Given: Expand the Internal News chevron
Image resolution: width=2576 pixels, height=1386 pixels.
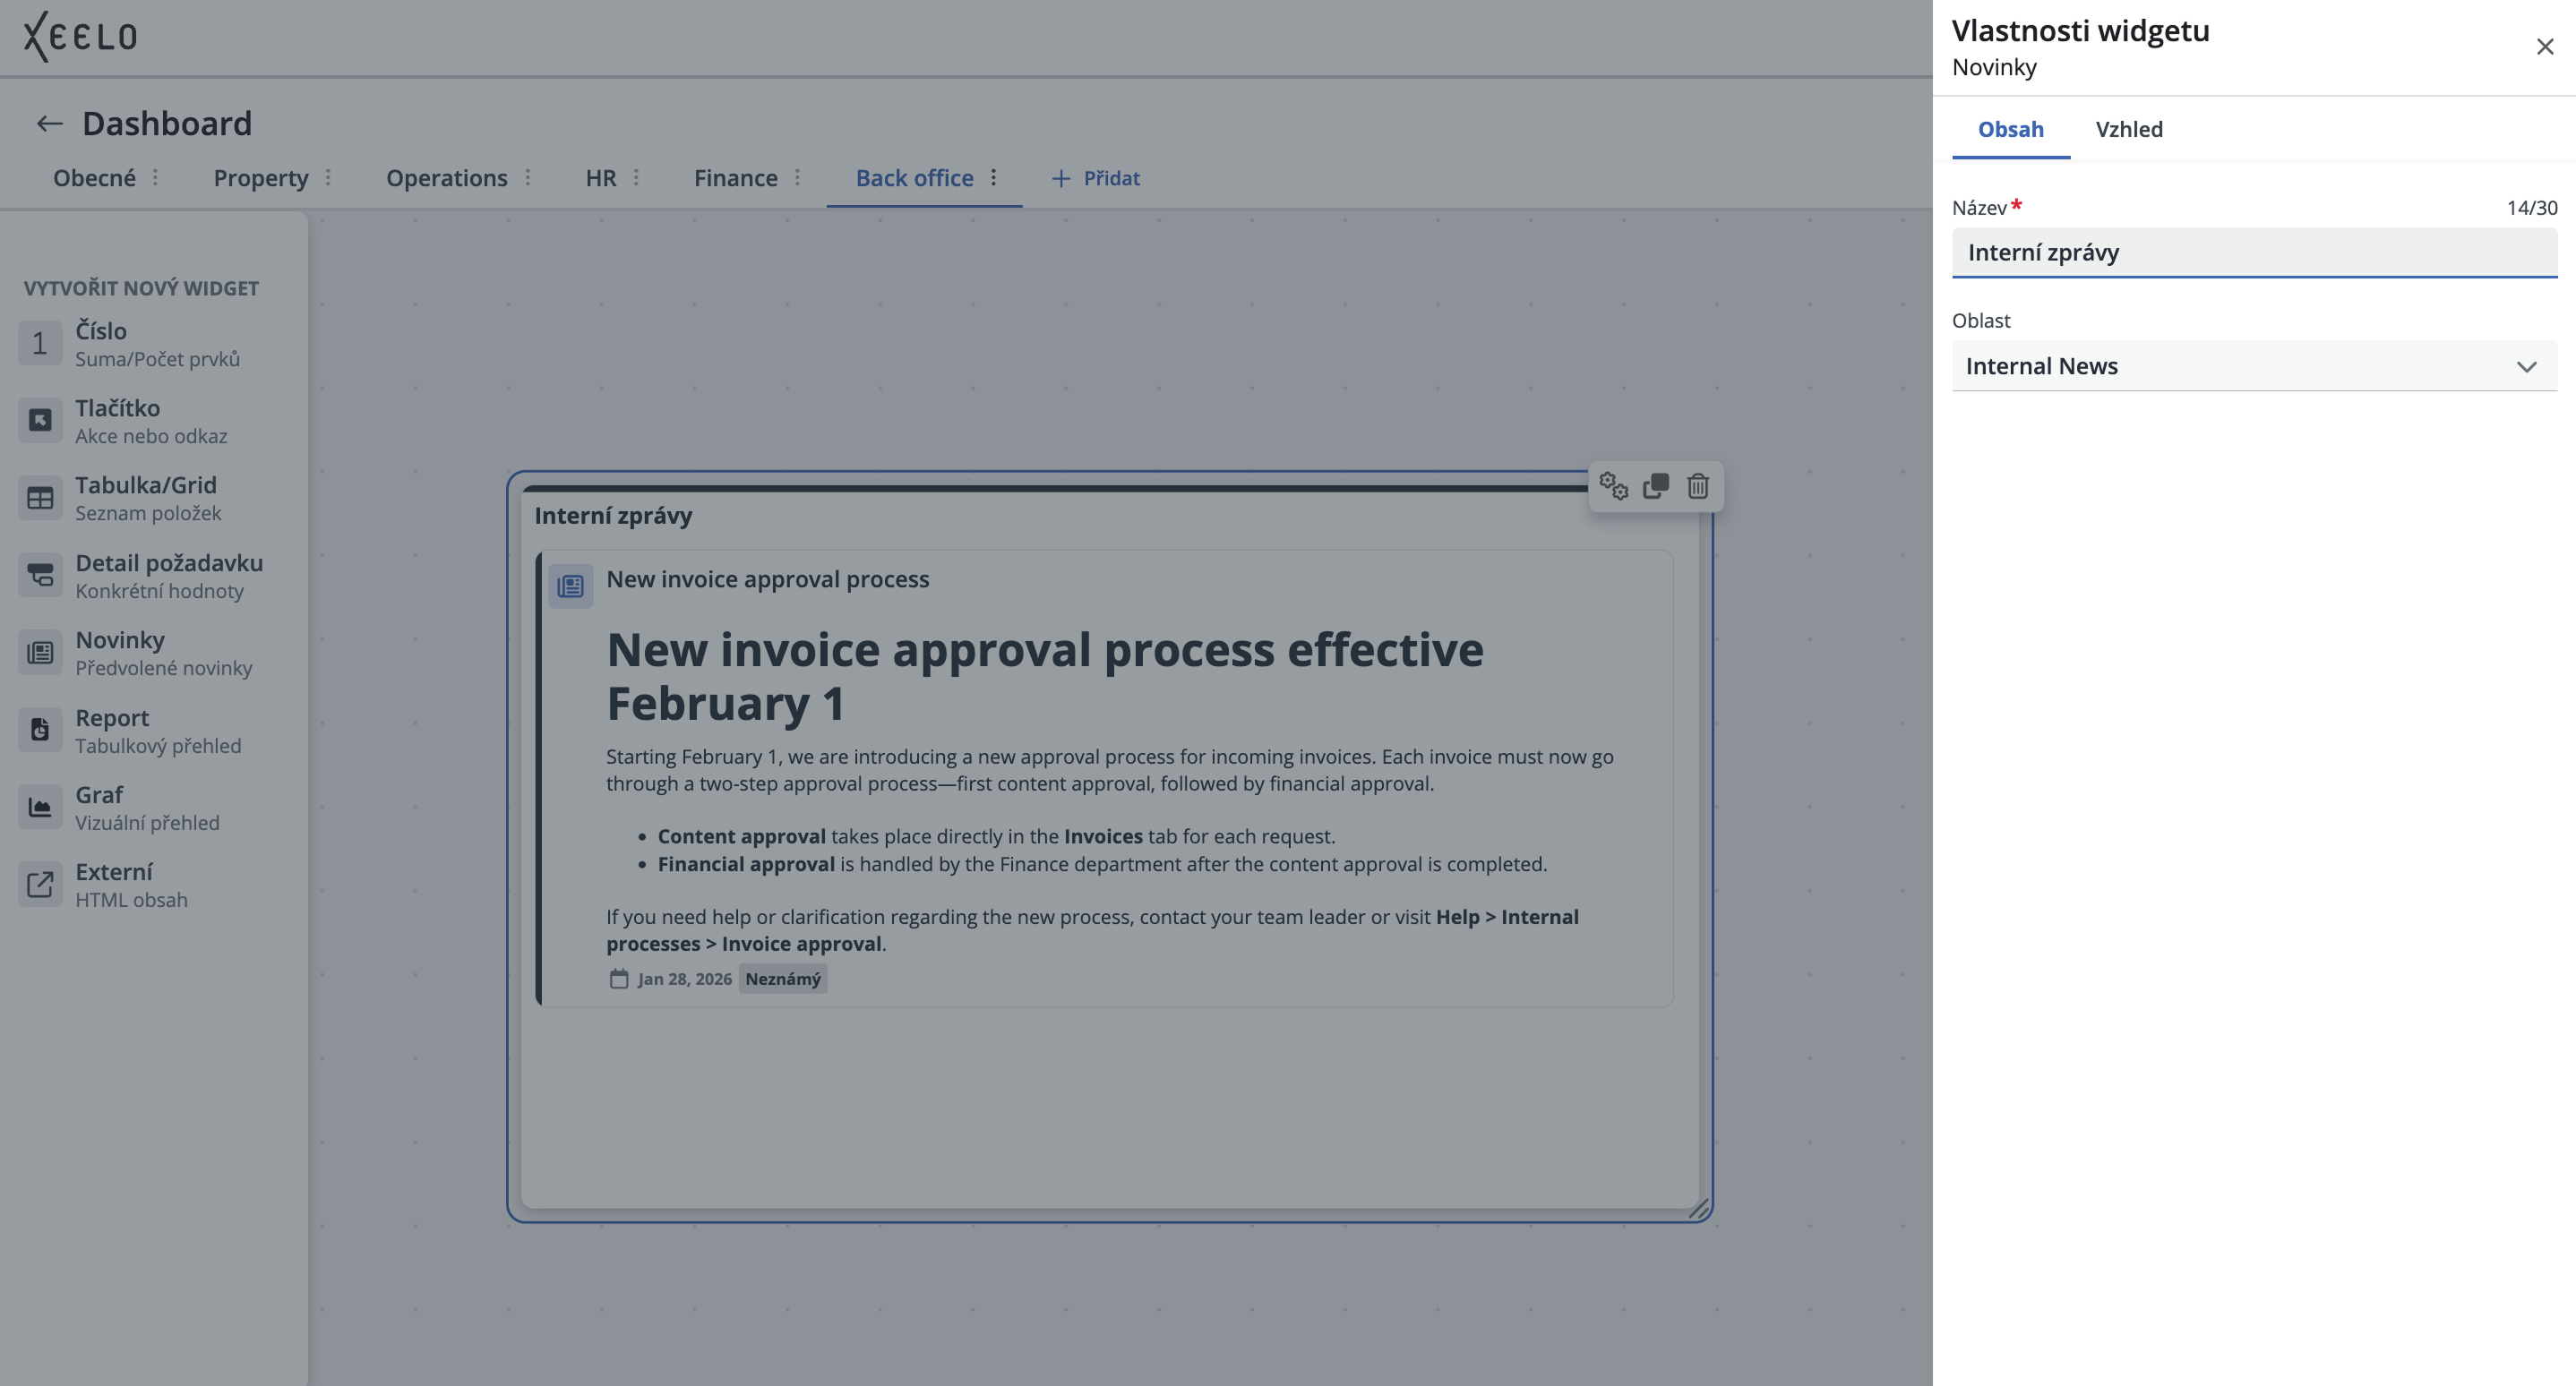Looking at the screenshot, I should click(x=2527, y=367).
